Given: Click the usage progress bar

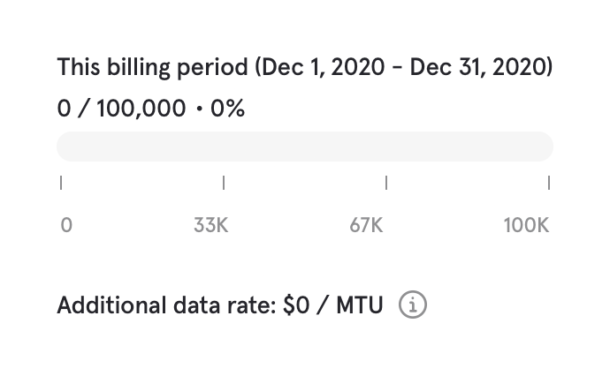Looking at the screenshot, I should (305, 147).
